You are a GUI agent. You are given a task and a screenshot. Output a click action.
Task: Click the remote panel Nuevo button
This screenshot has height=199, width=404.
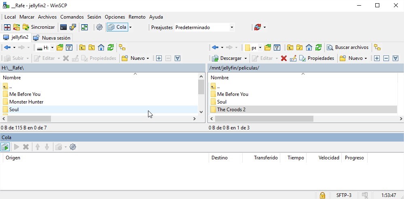tap(351, 58)
